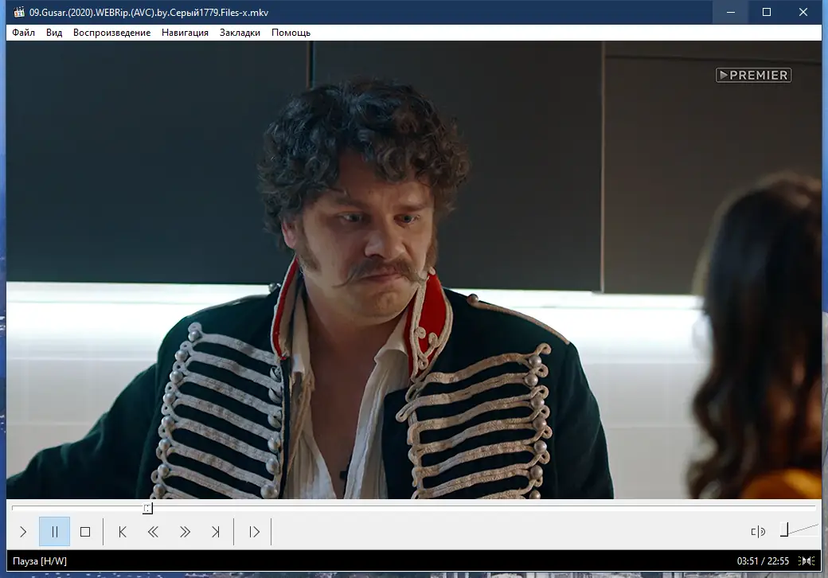Click the file name in the title bar
This screenshot has width=828, height=578.
(149, 12)
